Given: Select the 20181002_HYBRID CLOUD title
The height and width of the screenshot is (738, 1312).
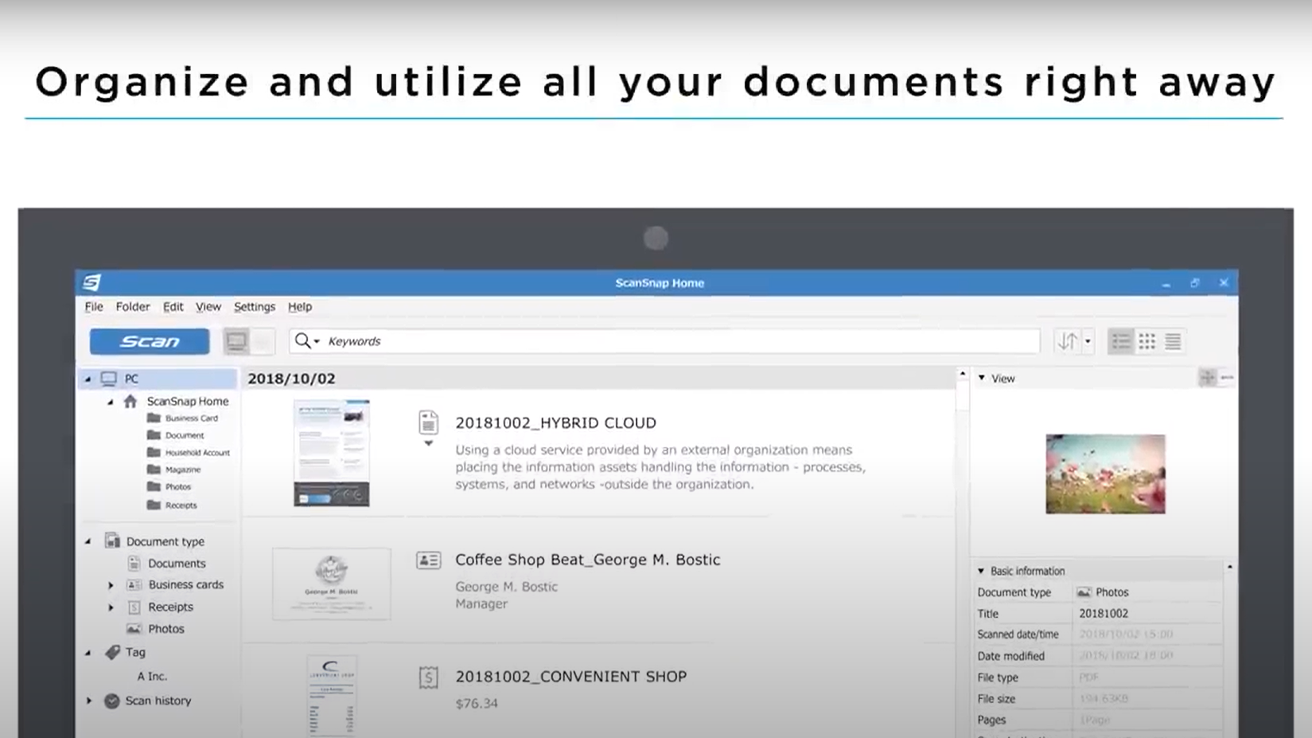Looking at the screenshot, I should coord(555,423).
